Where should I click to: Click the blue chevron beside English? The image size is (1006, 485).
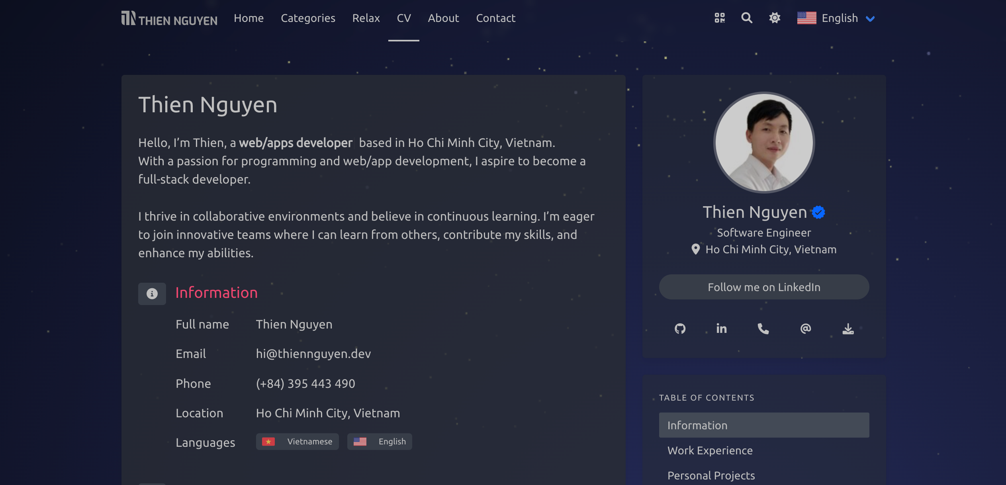click(x=871, y=19)
